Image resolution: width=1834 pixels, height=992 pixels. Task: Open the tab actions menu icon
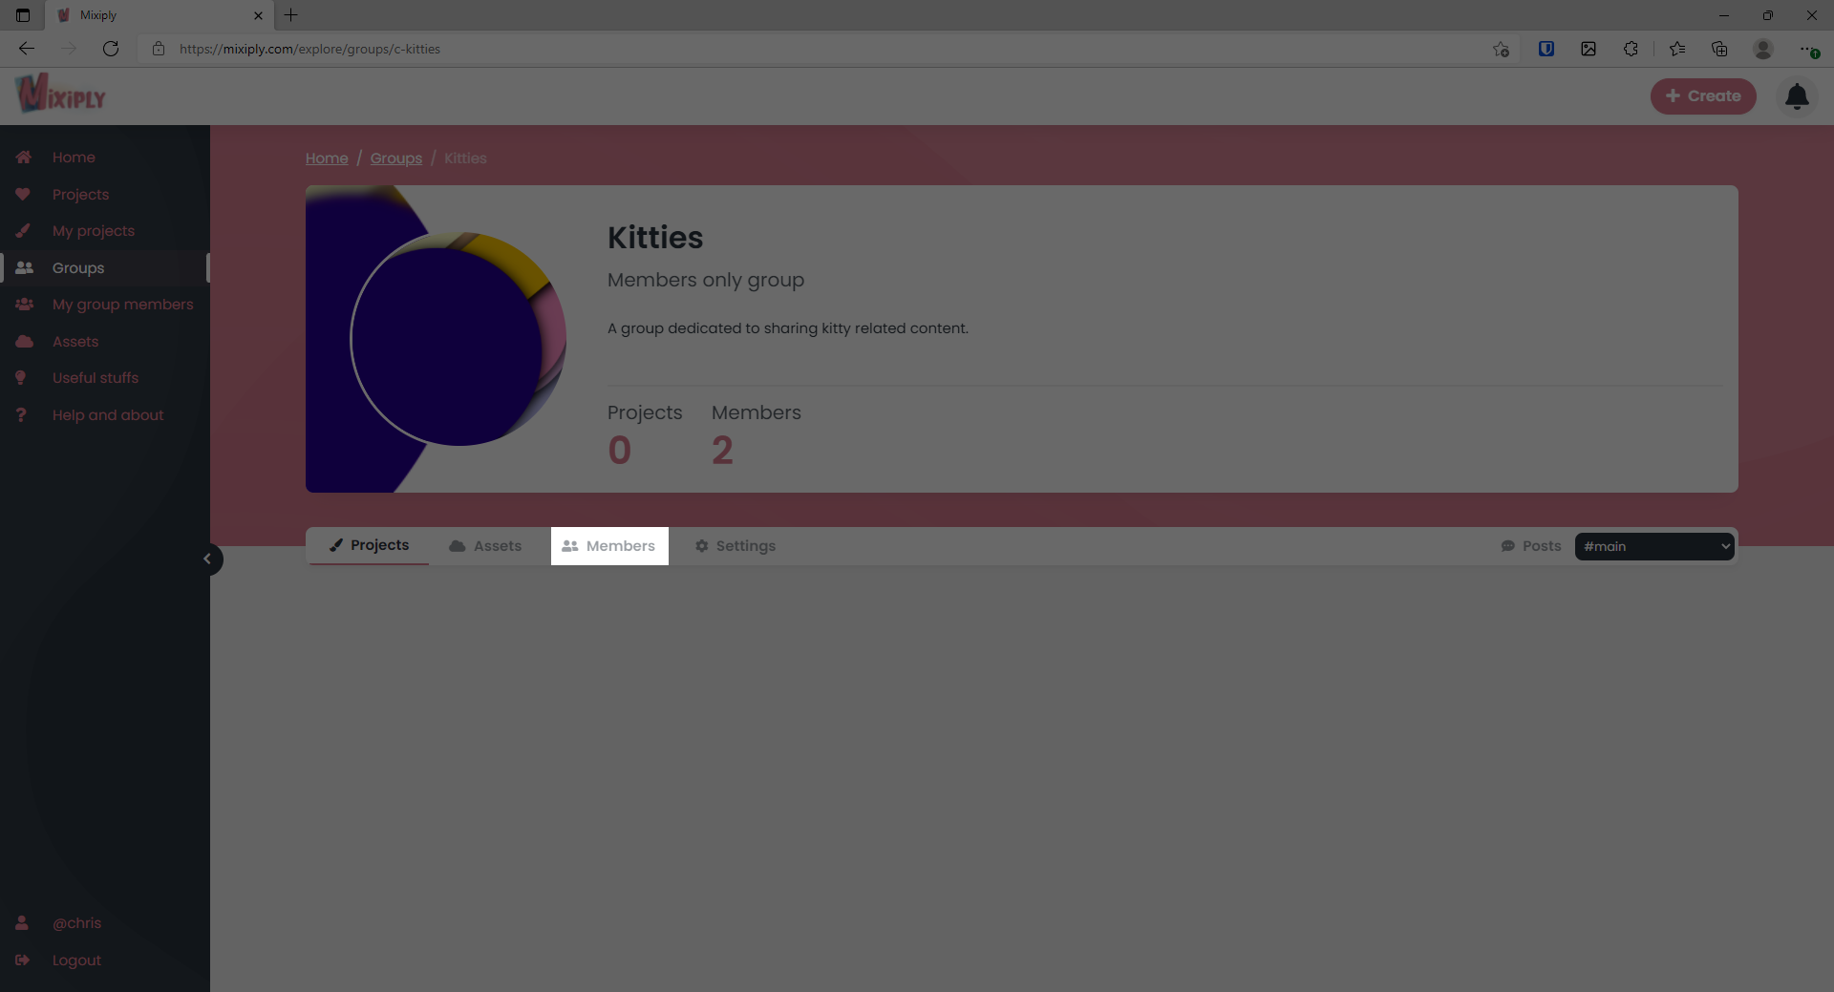coord(23,15)
